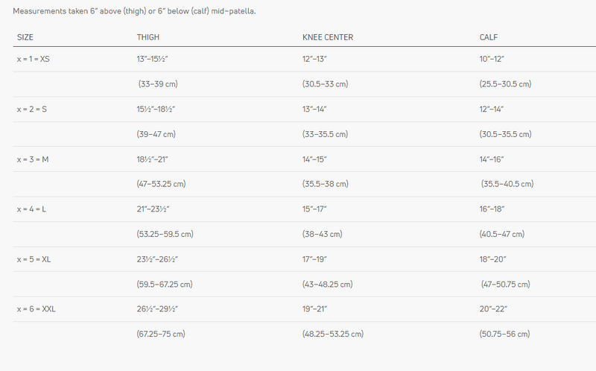Click the (39–47 cm) thigh value
Viewport: 596px width, 371px height.
(x=156, y=134)
